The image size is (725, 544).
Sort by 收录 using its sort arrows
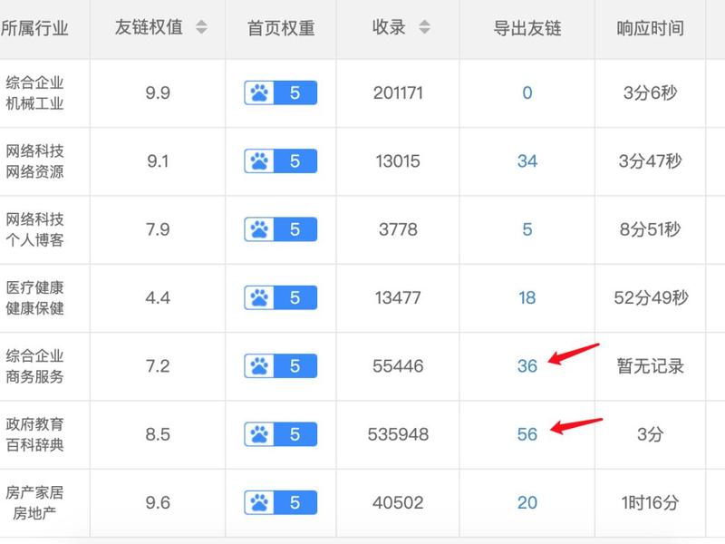pos(424,27)
